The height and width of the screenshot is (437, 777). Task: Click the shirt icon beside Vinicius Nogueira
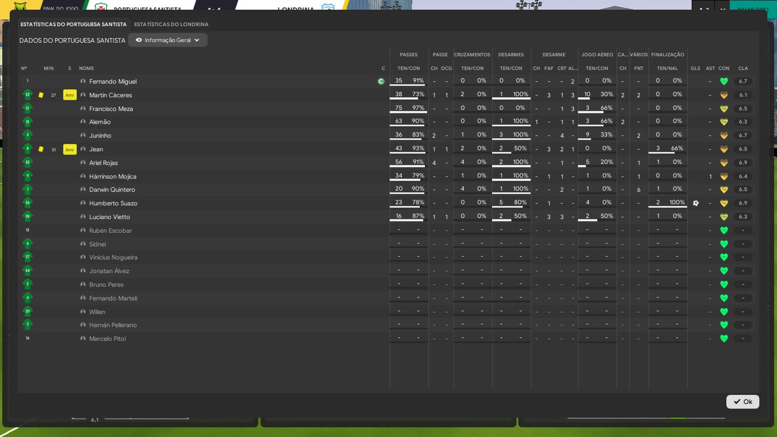27,257
